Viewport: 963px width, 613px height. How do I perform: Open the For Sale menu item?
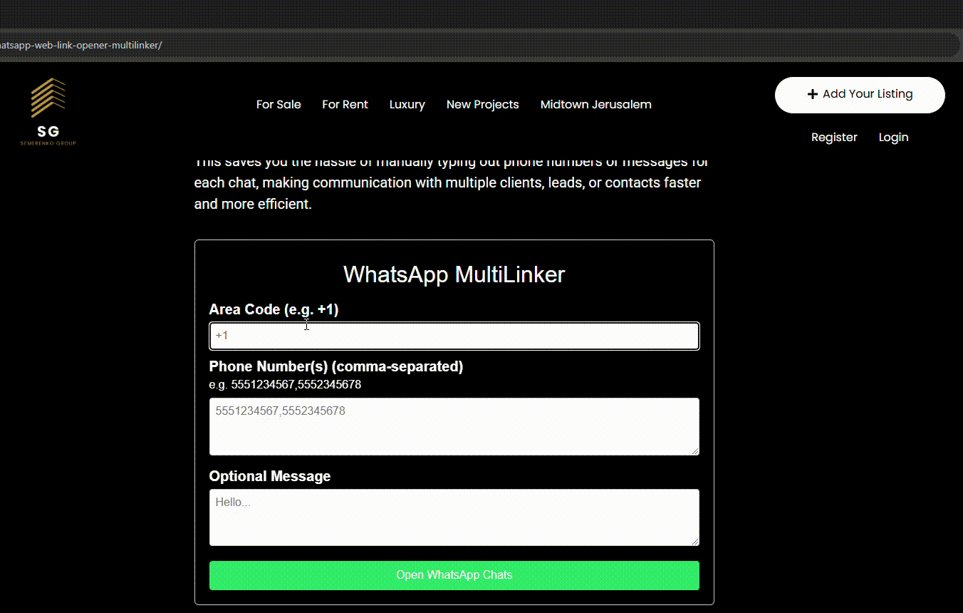click(279, 104)
